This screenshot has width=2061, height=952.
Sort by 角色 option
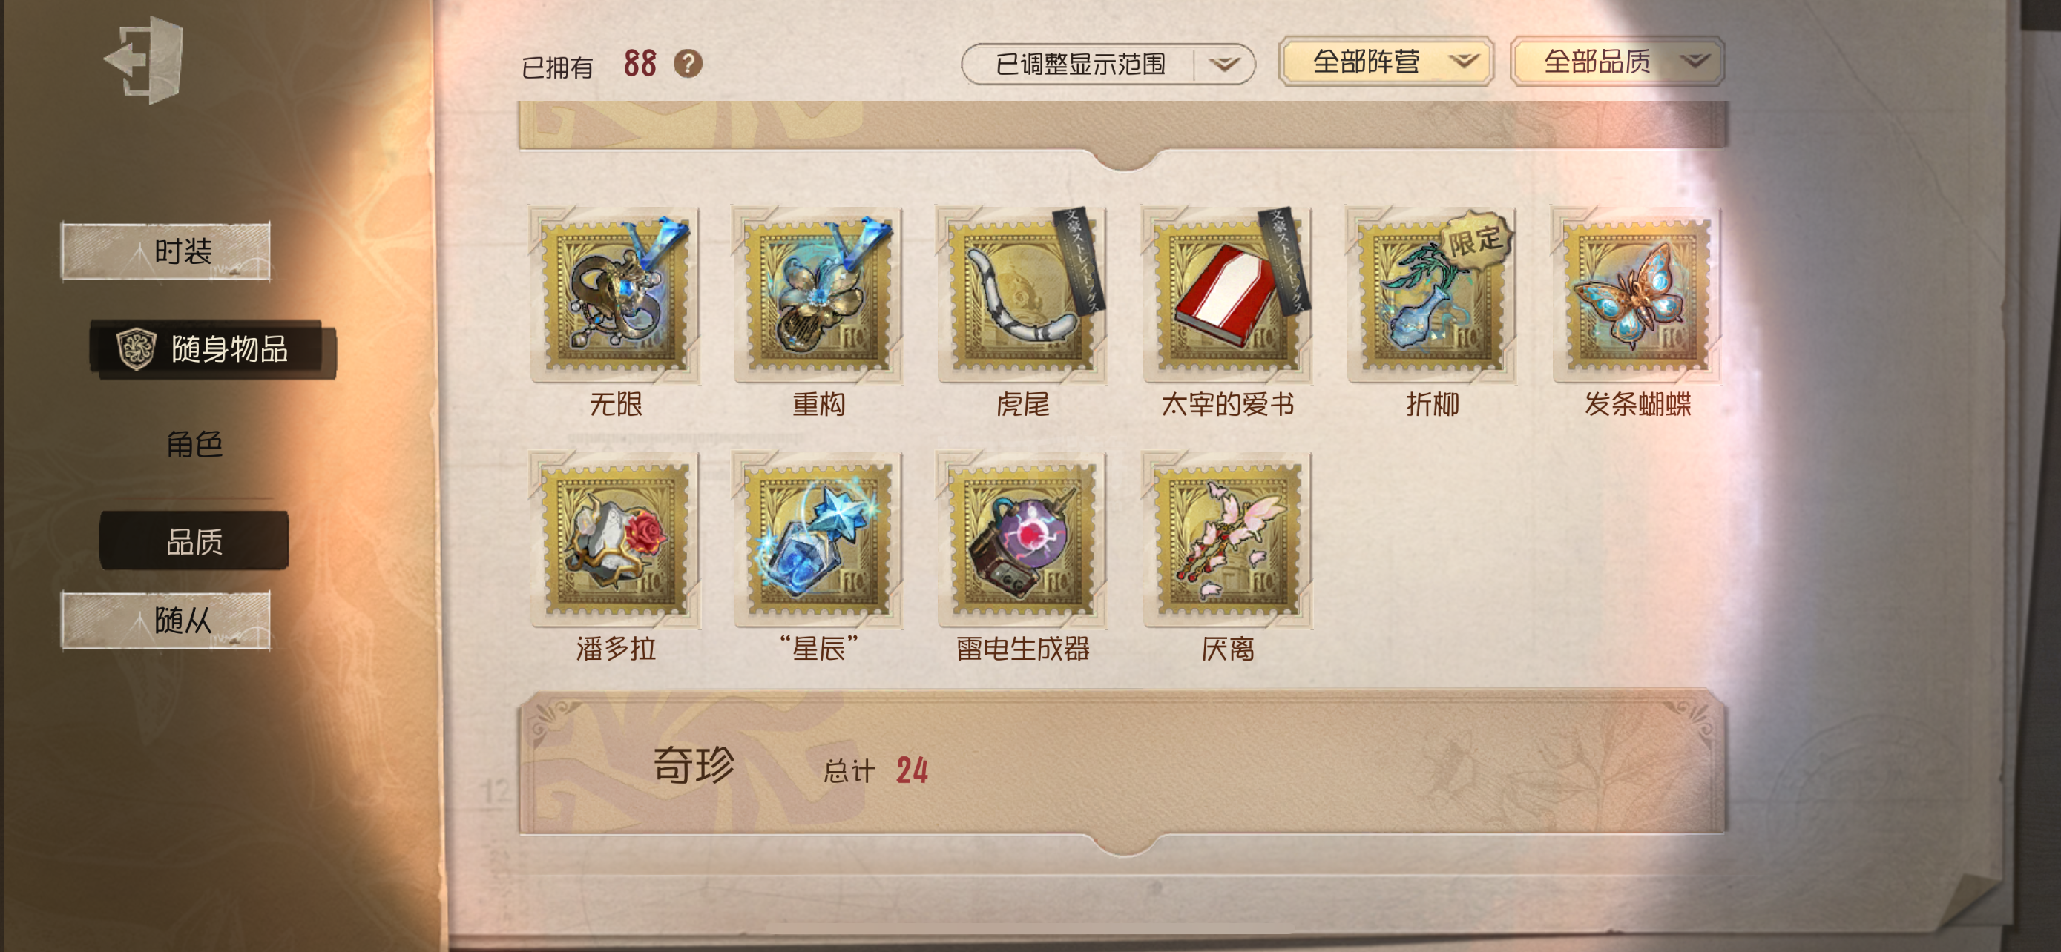coord(194,444)
